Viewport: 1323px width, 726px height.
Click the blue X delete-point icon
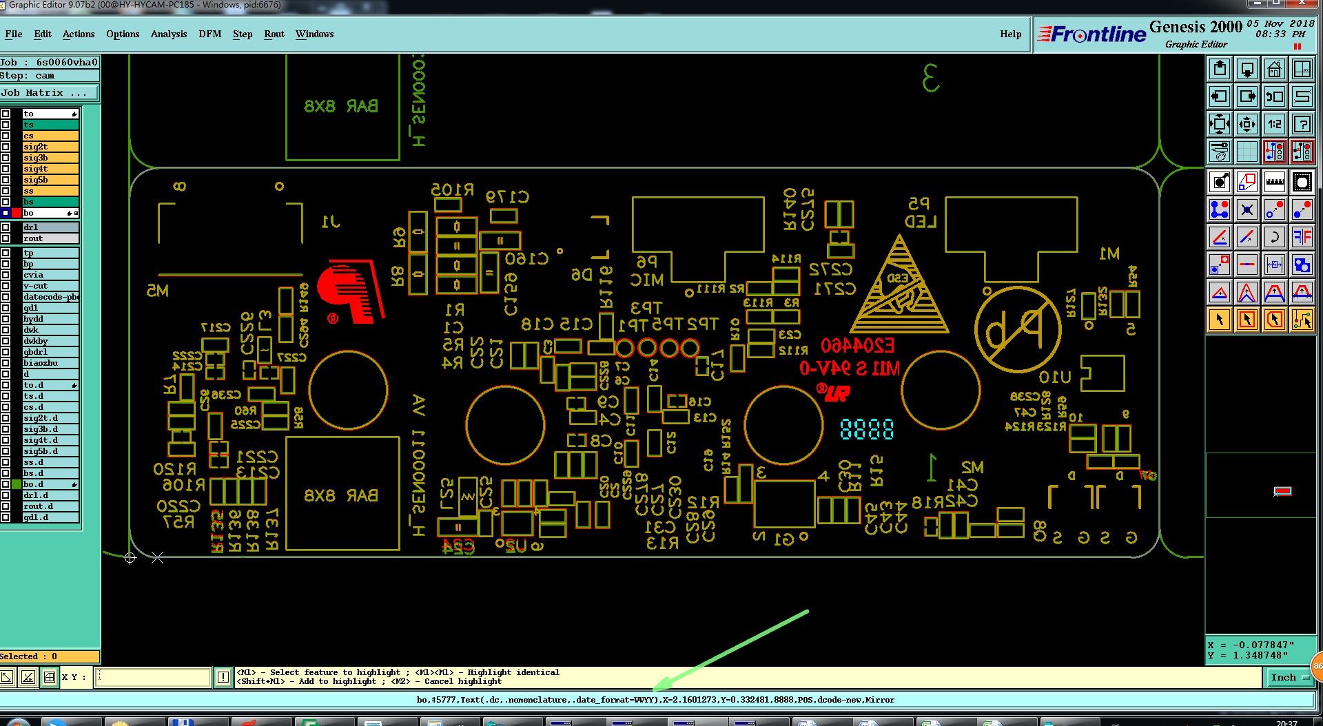pos(1247,209)
